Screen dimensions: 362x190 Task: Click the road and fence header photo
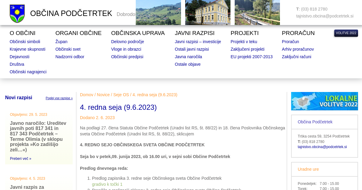(x=257, y=12)
